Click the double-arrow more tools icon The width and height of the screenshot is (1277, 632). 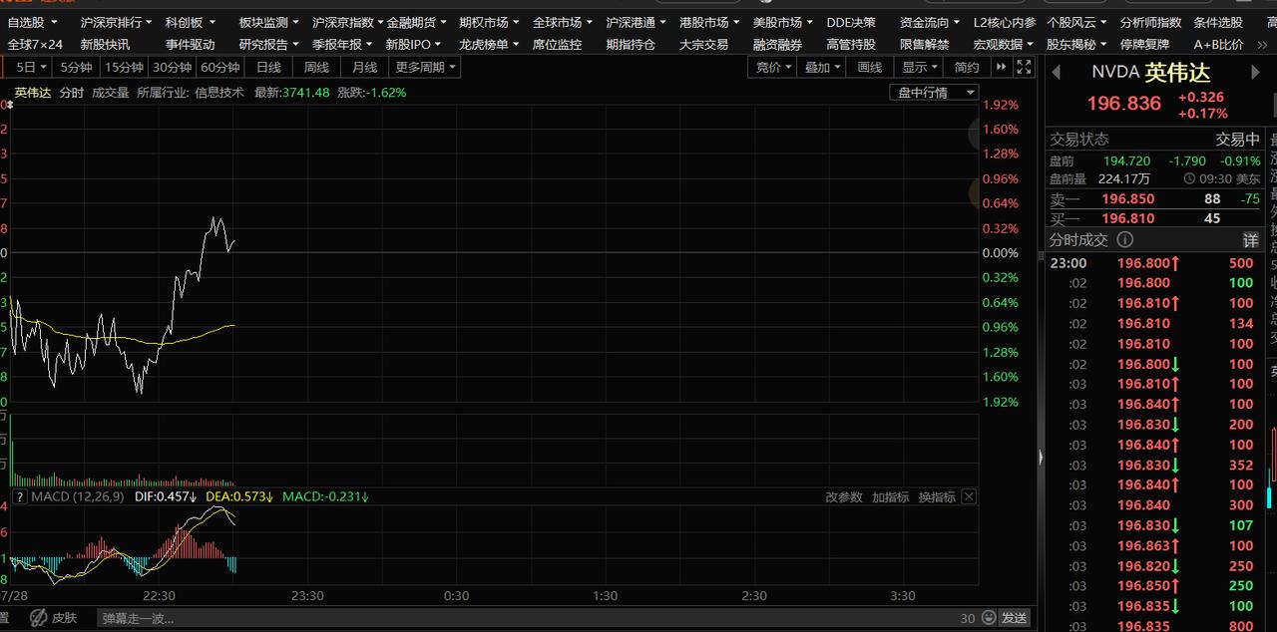tap(1001, 67)
